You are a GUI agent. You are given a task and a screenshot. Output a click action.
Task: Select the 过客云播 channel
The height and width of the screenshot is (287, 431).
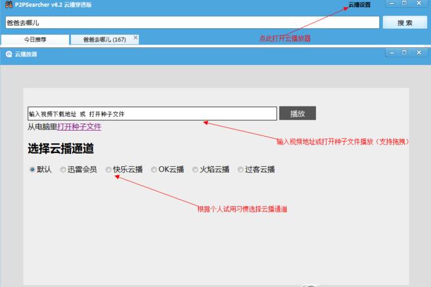coord(240,169)
